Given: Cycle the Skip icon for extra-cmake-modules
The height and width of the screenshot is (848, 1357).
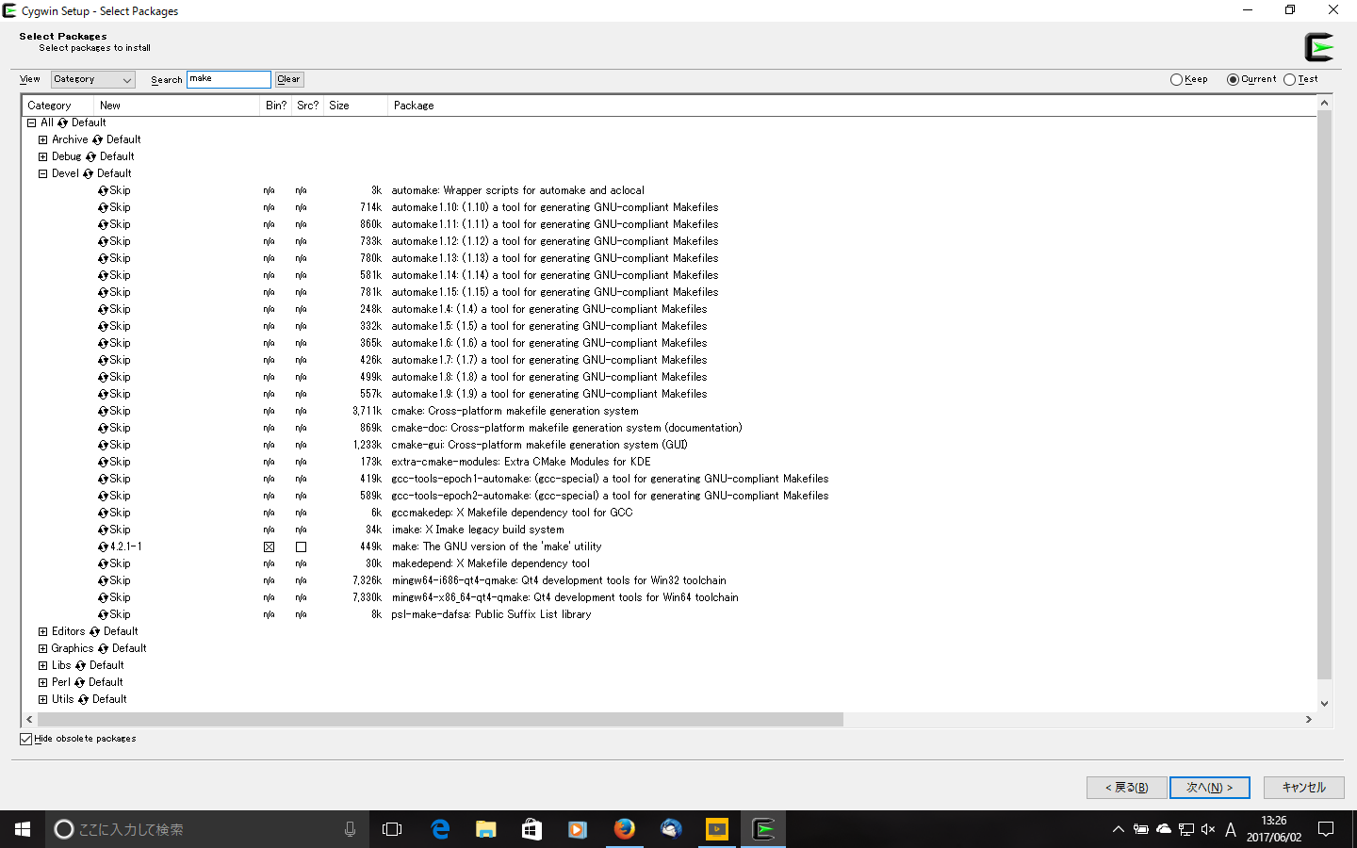Looking at the screenshot, I should tap(104, 462).
